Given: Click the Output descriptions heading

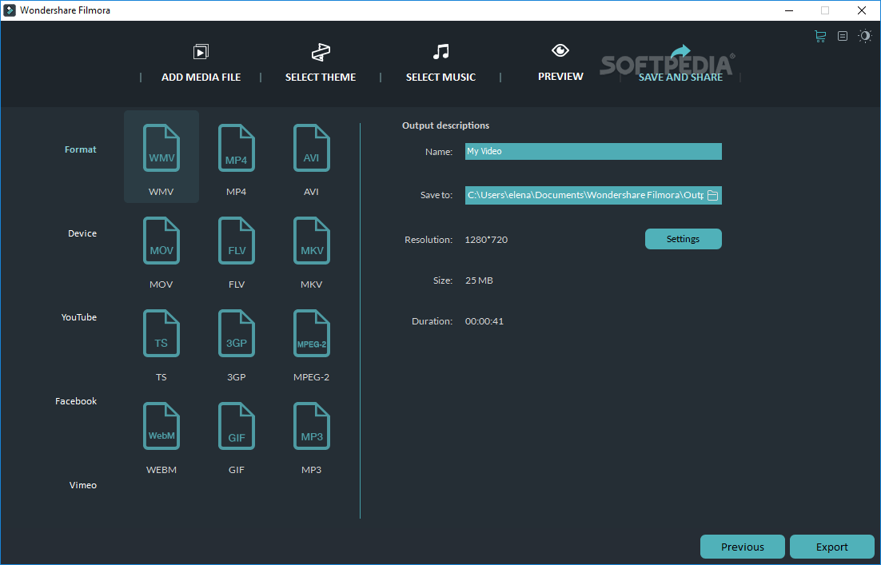Looking at the screenshot, I should point(445,125).
